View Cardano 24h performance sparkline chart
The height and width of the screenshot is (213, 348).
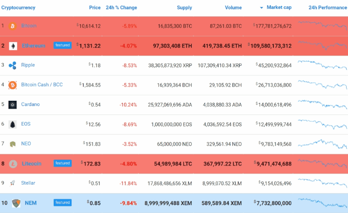tap(322, 105)
